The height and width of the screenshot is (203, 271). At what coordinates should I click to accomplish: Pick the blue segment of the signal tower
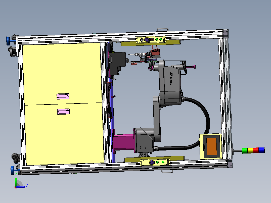(261, 150)
